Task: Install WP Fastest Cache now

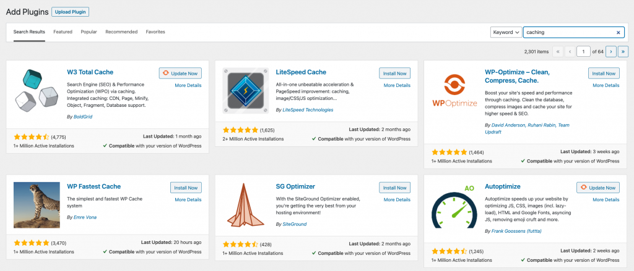Action: pos(186,188)
